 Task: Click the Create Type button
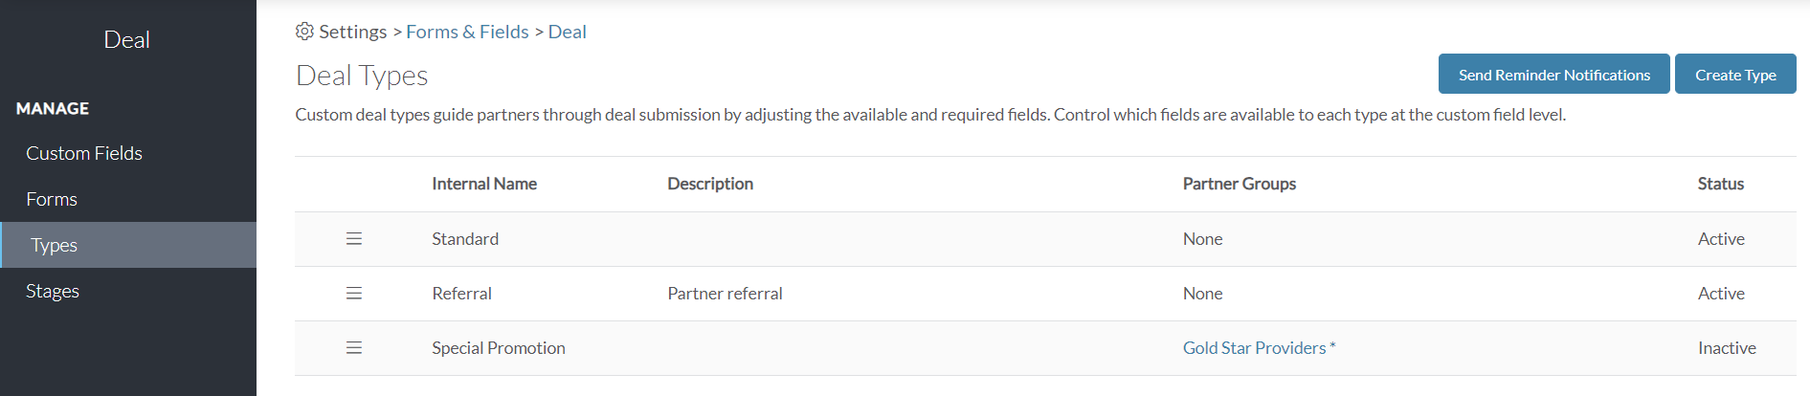click(x=1735, y=74)
